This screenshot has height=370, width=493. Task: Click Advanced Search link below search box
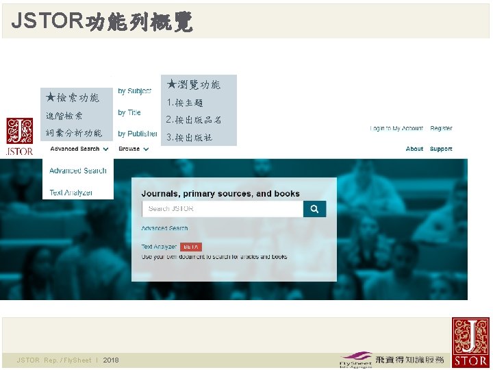pos(164,228)
